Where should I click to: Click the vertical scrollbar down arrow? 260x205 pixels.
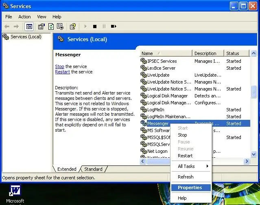coord(253,154)
